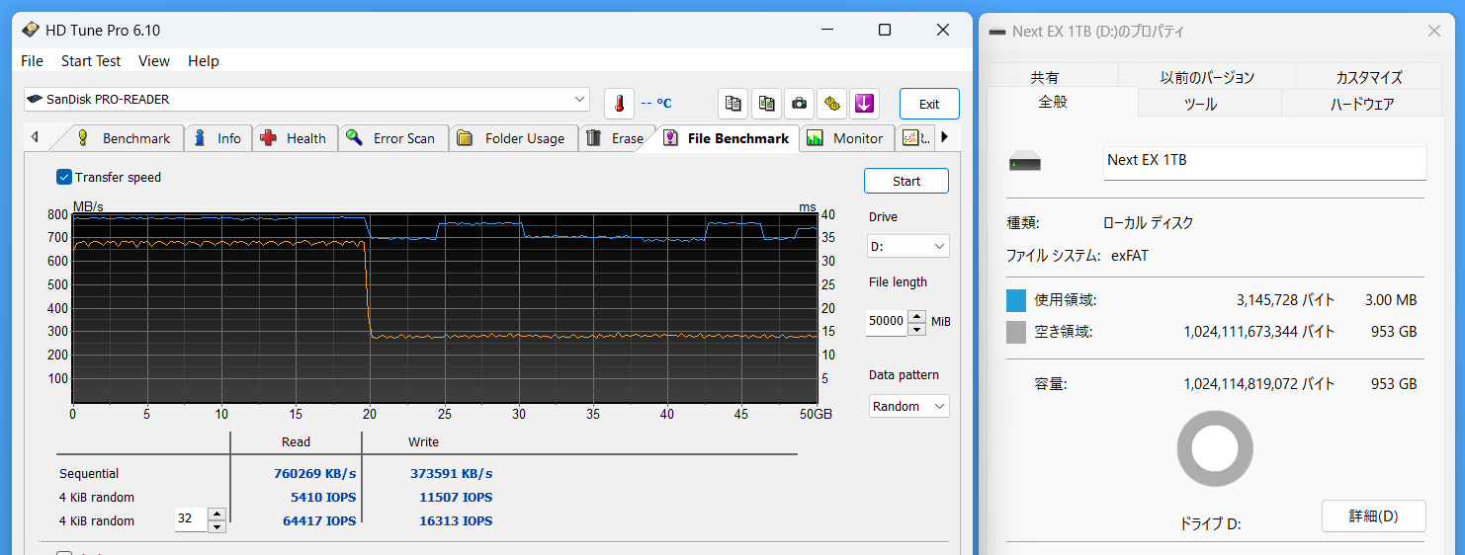Screen dimensions: 1465x555
Task: Click the Next EX 1TB name field
Action: (1263, 161)
